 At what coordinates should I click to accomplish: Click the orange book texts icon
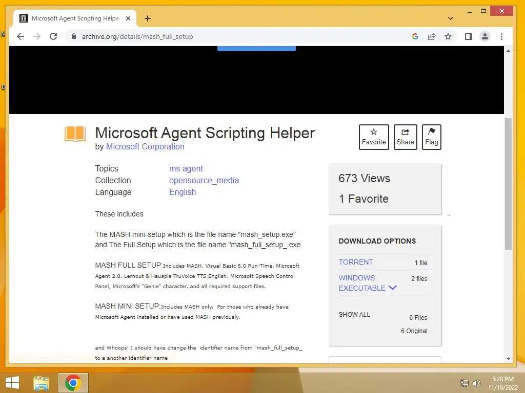click(75, 134)
